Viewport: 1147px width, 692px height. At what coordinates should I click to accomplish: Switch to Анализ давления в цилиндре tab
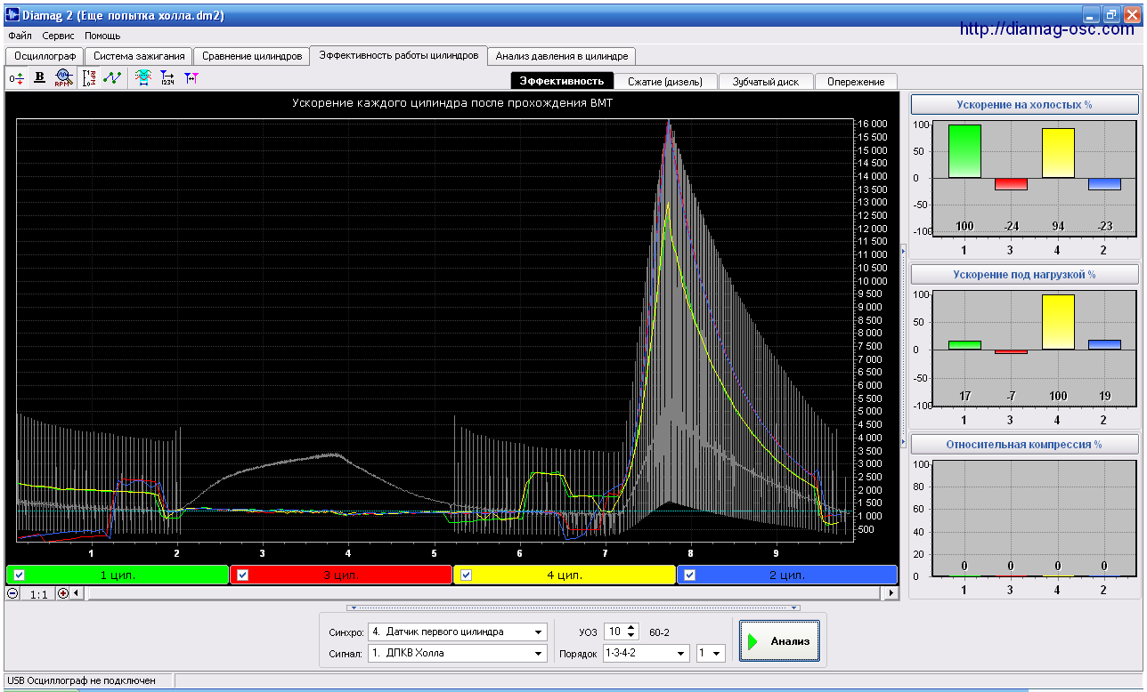point(561,56)
